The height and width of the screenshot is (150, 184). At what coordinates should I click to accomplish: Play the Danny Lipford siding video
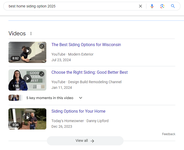click(27, 117)
